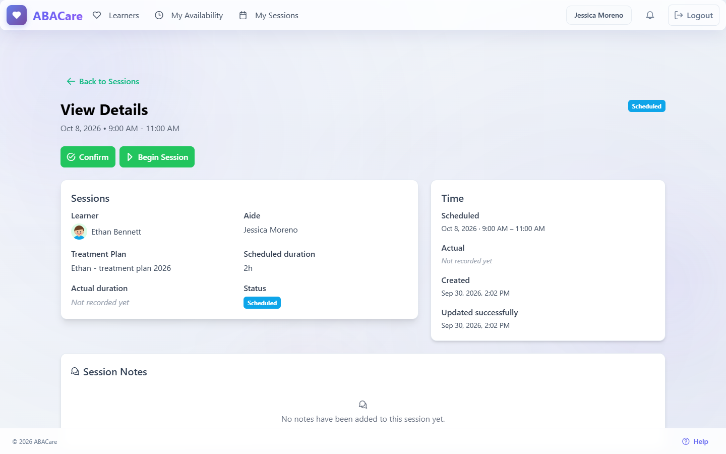Open the Help link
The width and height of the screenshot is (726, 454).
695,441
